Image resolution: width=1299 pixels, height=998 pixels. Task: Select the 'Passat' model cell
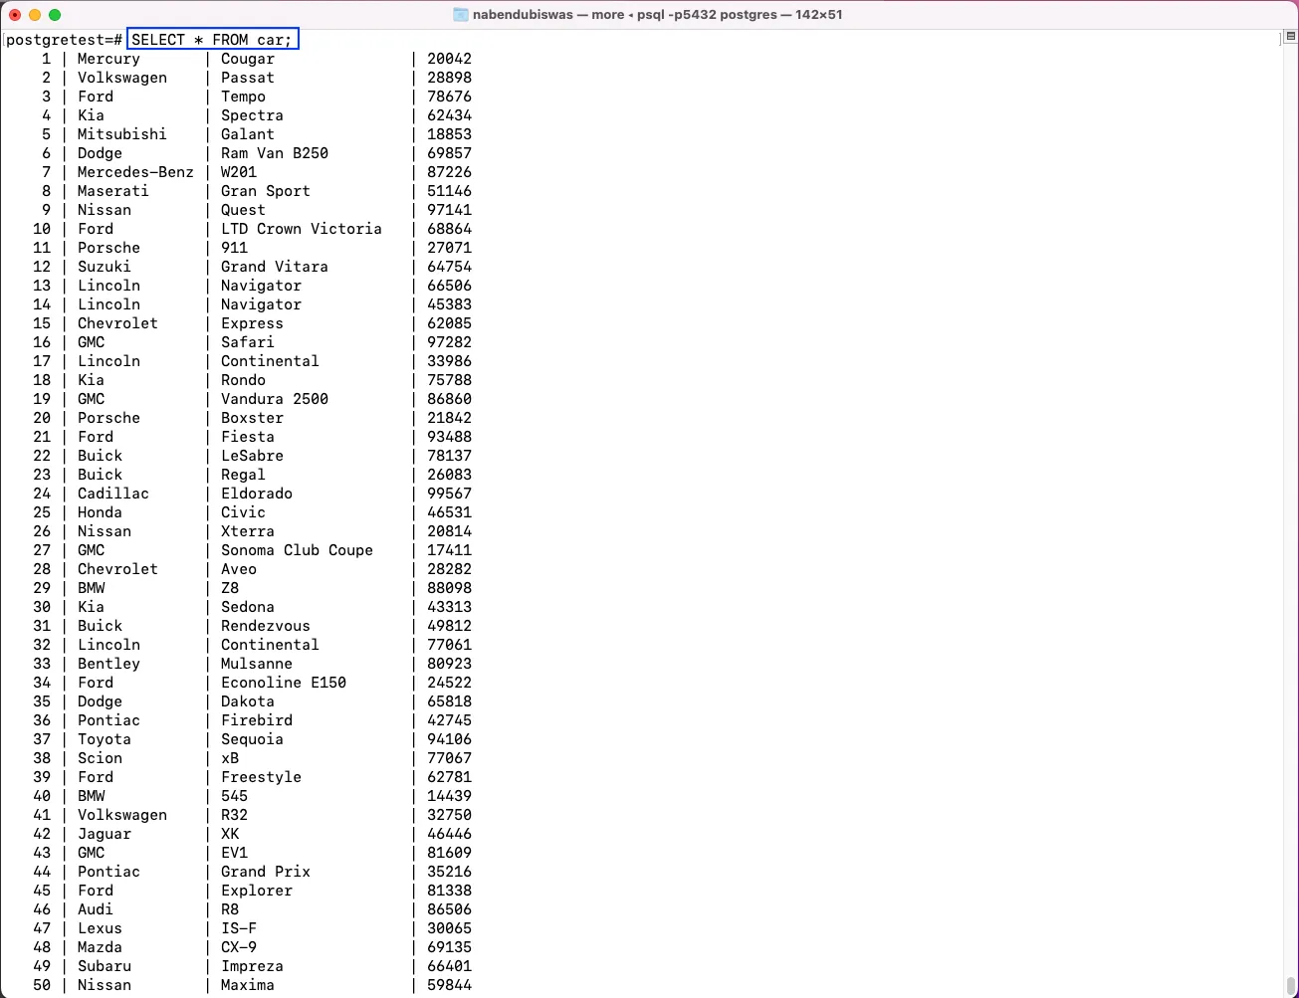tap(248, 78)
